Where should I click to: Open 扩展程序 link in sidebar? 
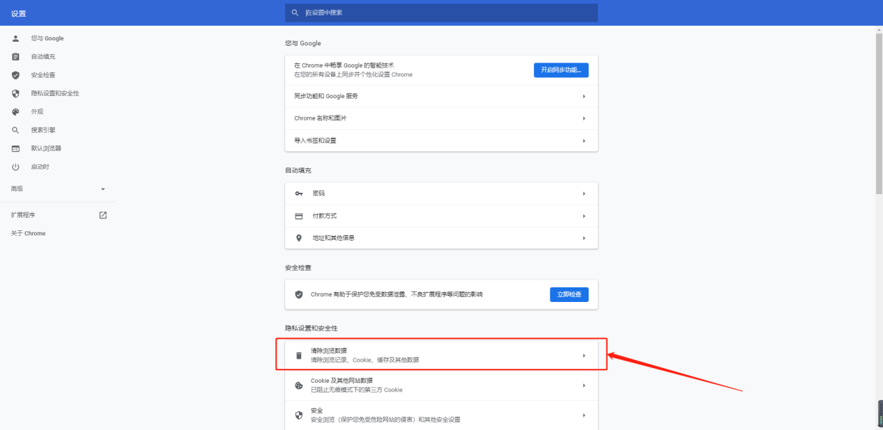click(x=23, y=215)
